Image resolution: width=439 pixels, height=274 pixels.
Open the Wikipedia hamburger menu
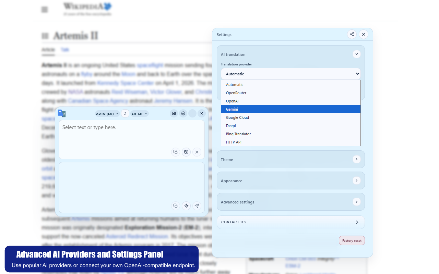point(44,9)
